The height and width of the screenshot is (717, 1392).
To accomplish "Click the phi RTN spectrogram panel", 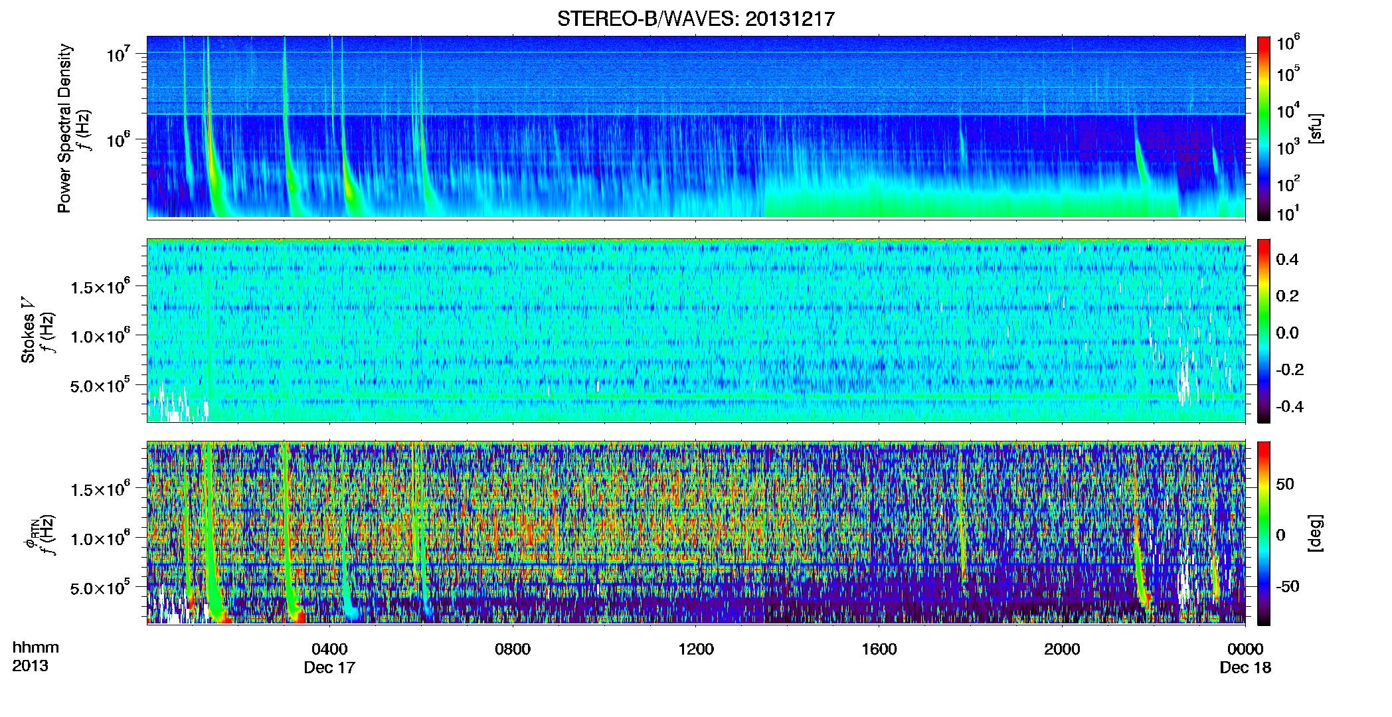I will [x=696, y=532].
